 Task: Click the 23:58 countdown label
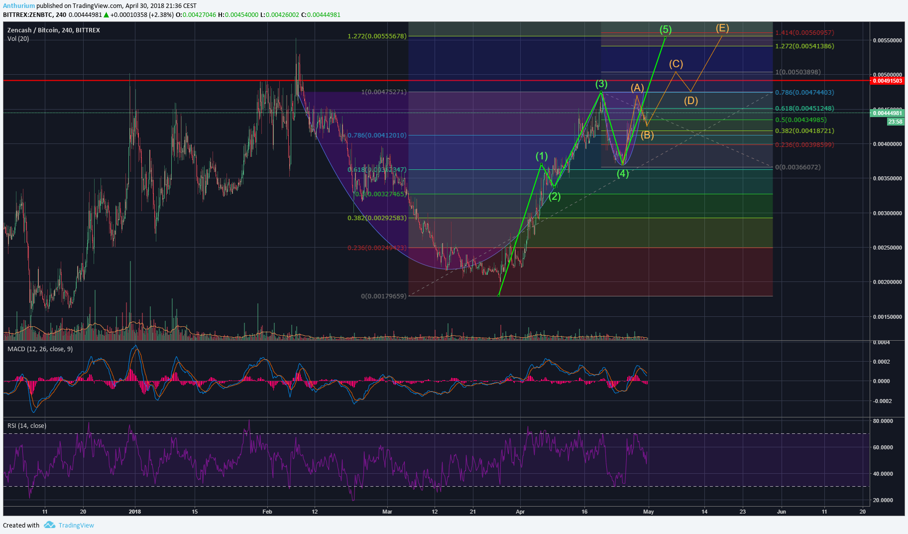(x=896, y=122)
